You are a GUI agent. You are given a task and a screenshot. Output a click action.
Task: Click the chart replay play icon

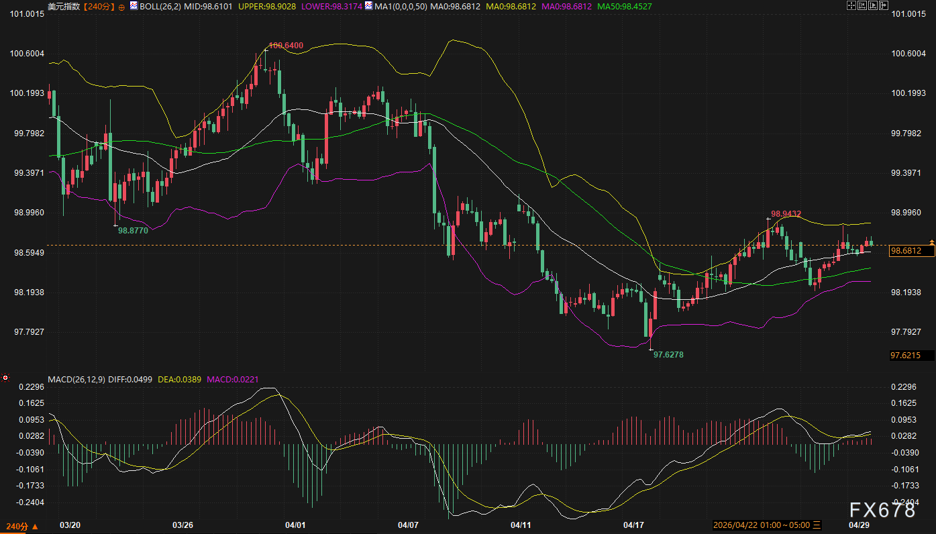coord(873,6)
